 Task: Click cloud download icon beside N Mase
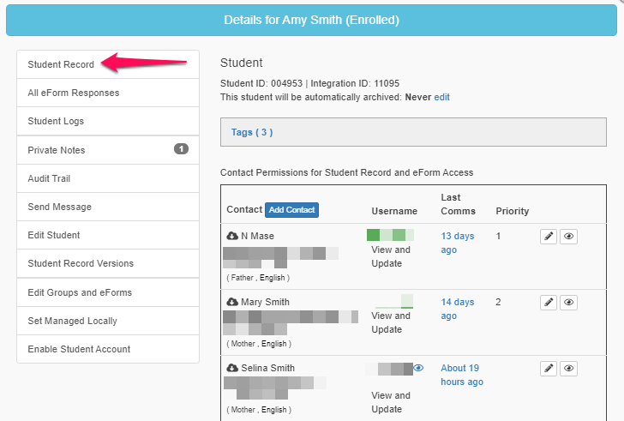(x=232, y=236)
